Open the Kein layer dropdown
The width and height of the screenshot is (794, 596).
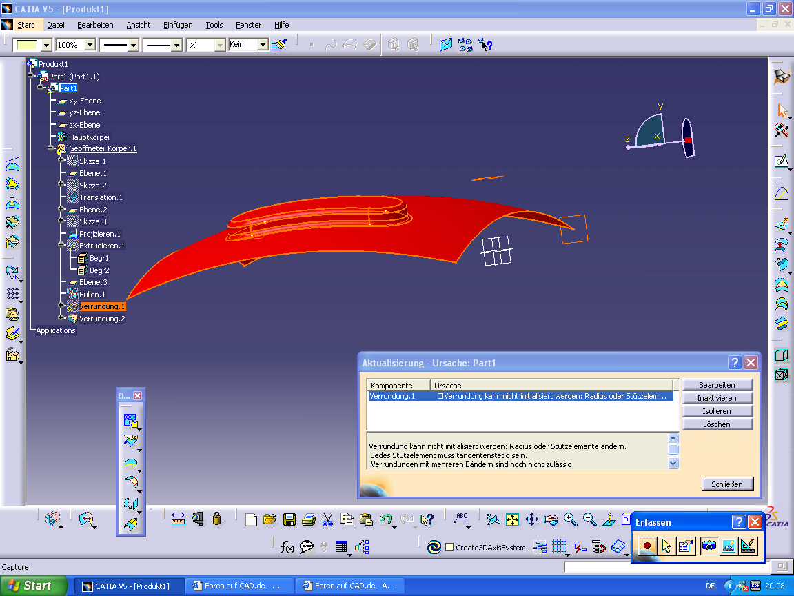(x=263, y=45)
